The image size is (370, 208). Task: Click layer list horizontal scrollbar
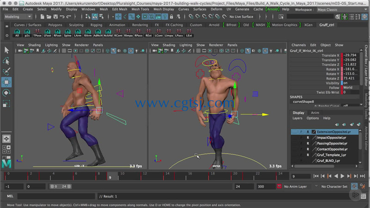point(314,166)
